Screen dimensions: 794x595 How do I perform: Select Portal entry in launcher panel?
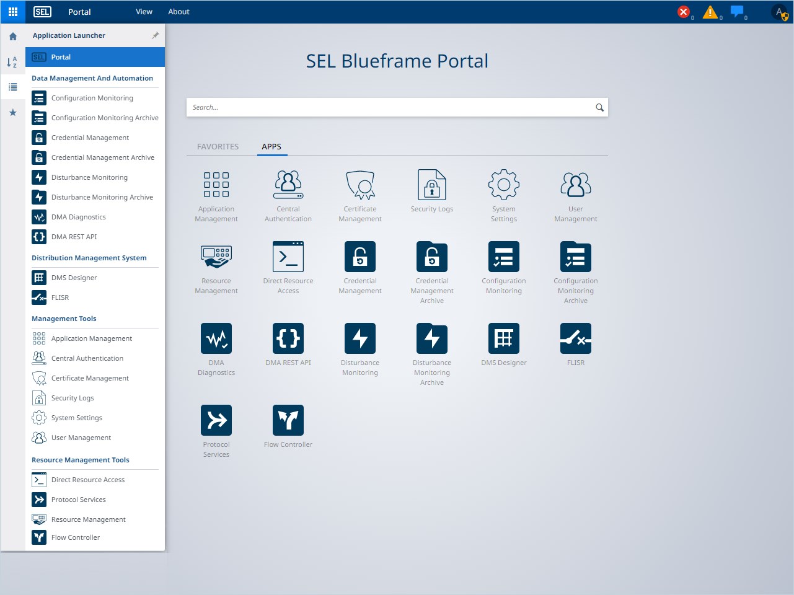(x=95, y=57)
